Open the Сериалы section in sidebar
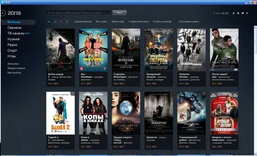Image resolution: width=257 pixels, height=156 pixels. pos(15,28)
